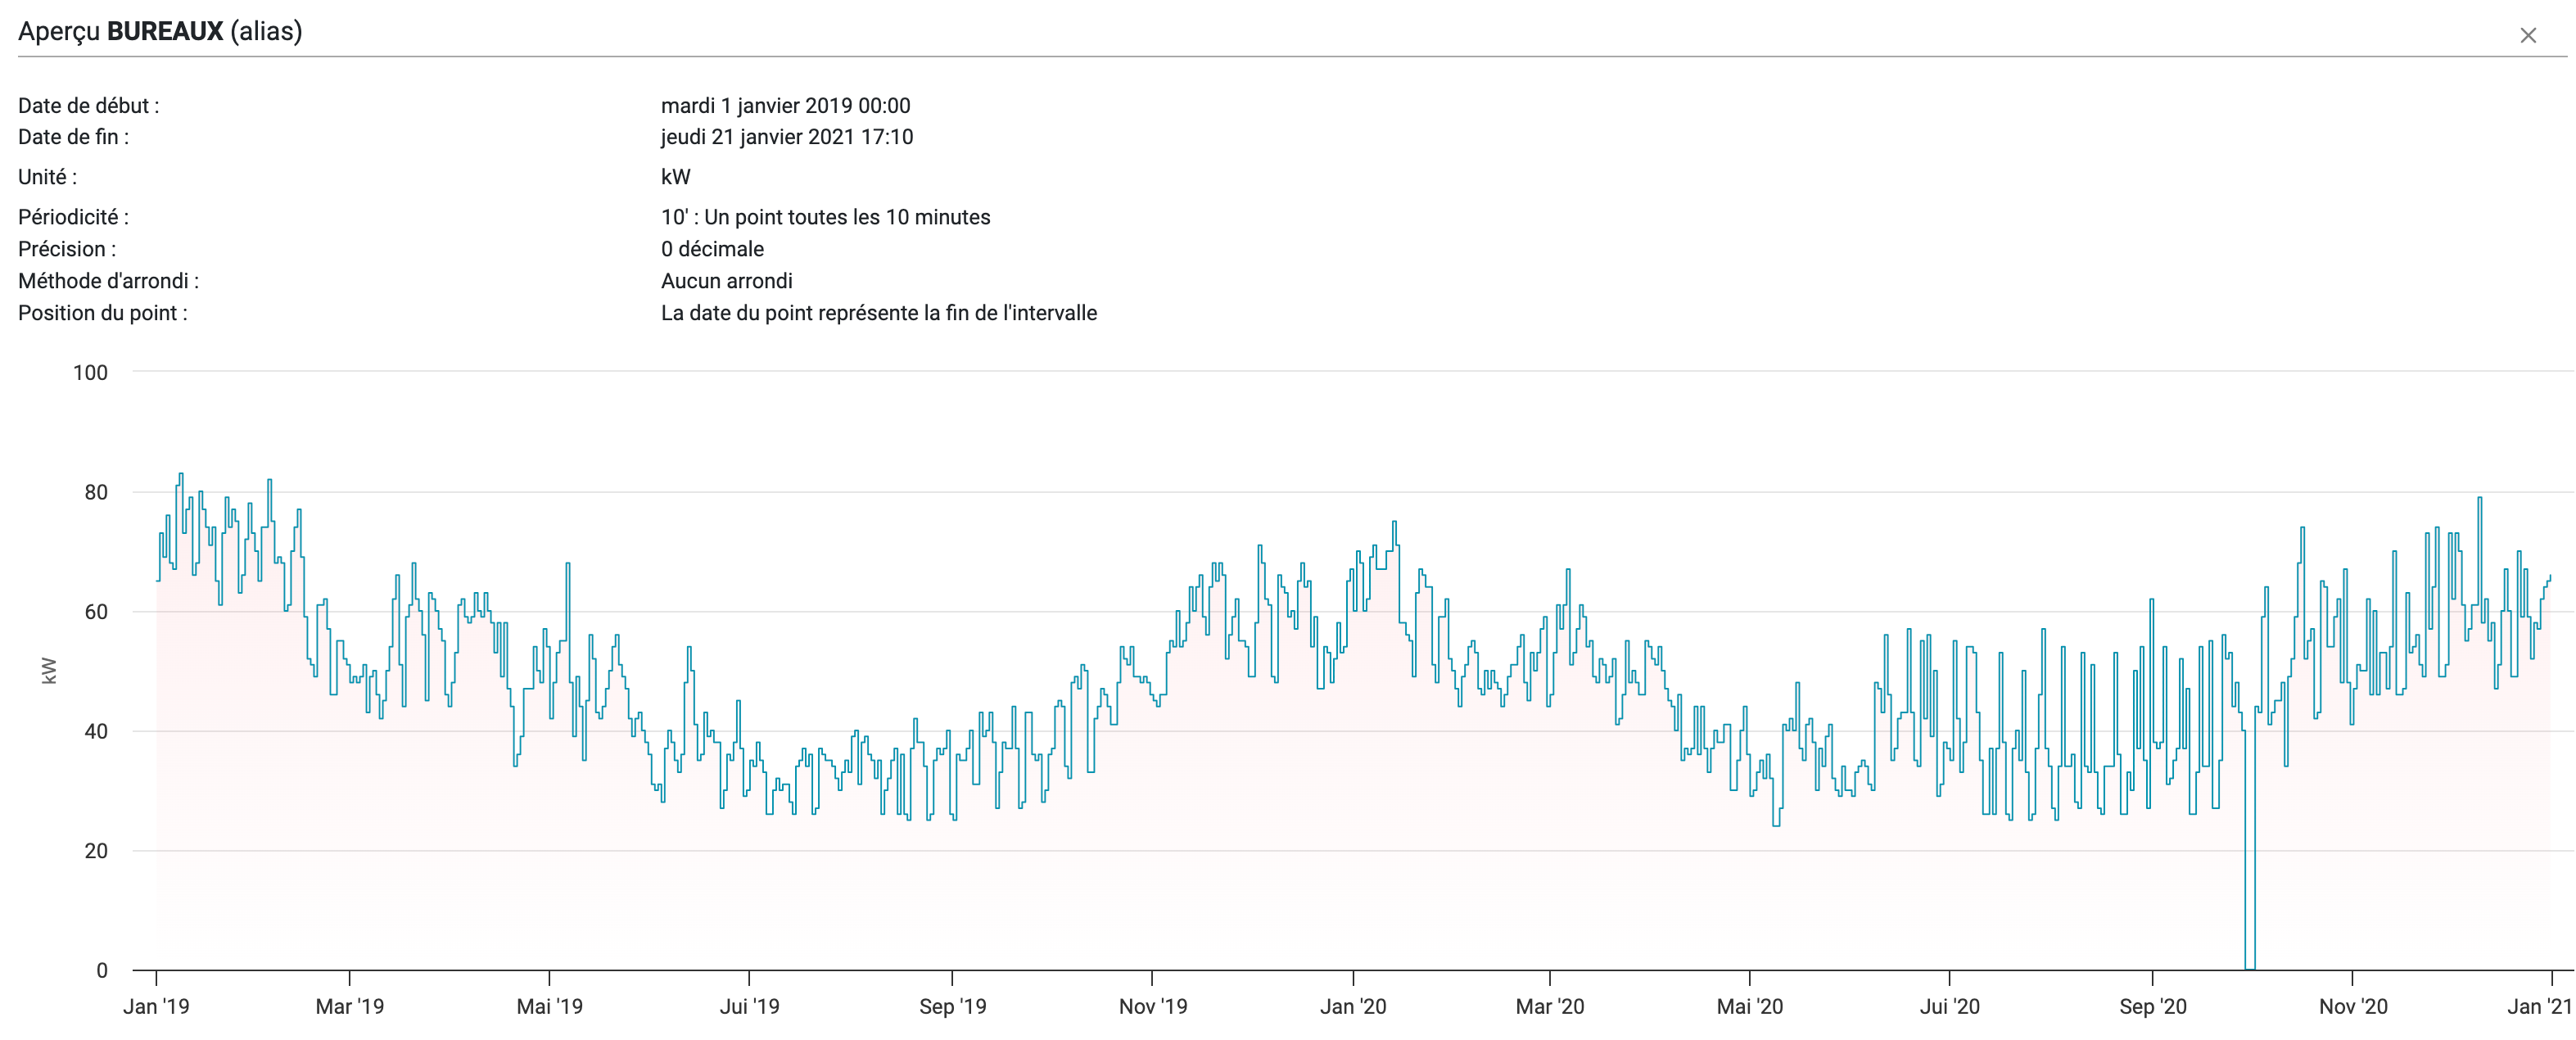The image size is (2576, 1040).
Task: Click the Jui '20 x-axis tick label
Action: click(1949, 1006)
